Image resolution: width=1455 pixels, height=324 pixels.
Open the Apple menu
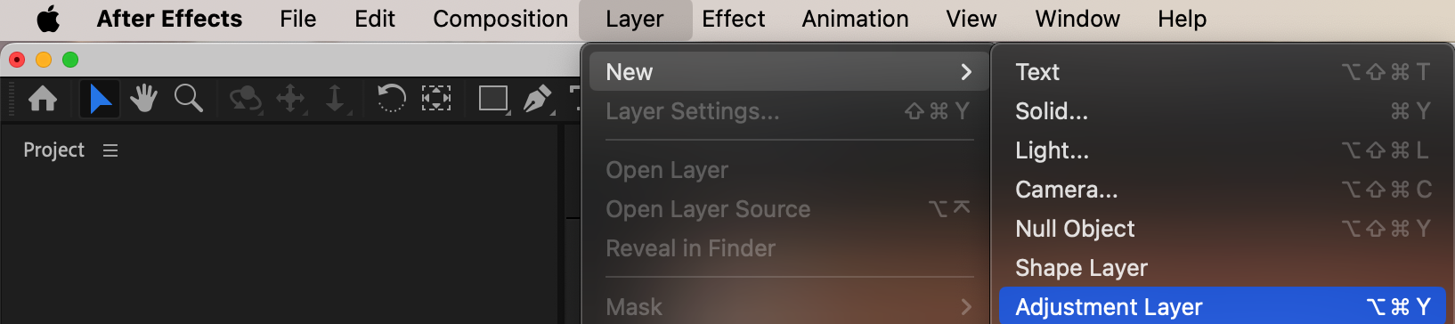48,19
